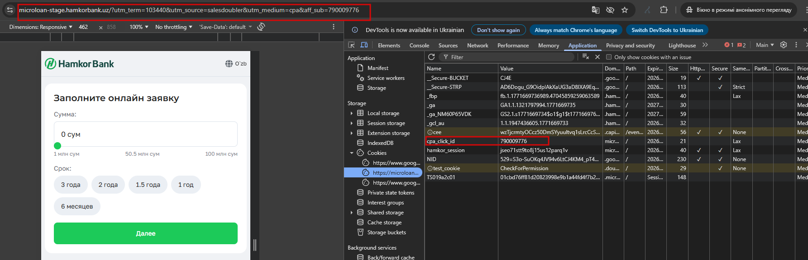Click the translate page icon
This screenshot has height=260, width=808.
[x=596, y=10]
